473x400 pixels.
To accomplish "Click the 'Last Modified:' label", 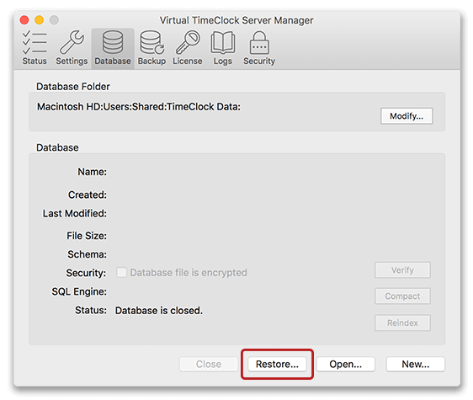I will pyautogui.click(x=75, y=213).
